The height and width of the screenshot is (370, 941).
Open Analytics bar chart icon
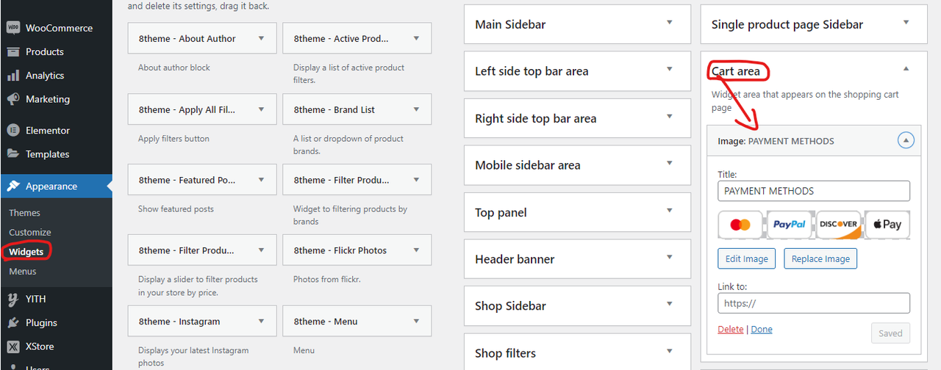point(13,76)
